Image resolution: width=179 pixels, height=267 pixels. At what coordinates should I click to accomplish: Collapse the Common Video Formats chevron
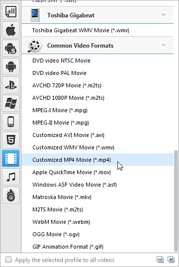[x=164, y=45]
